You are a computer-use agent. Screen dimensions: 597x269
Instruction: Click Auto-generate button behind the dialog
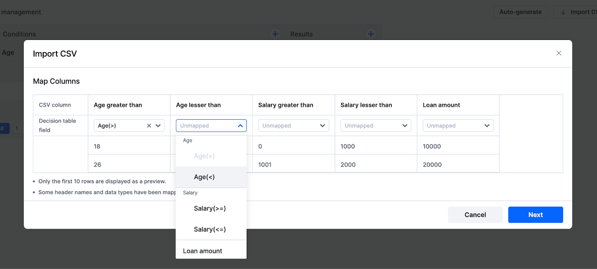(521, 12)
